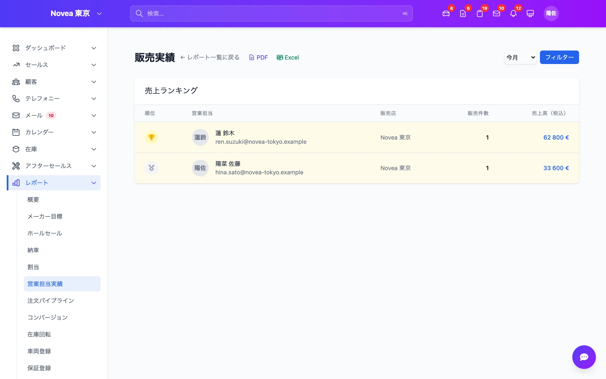Click the ダッシュボード grid icon
This screenshot has width=606, height=379.
pyautogui.click(x=16, y=48)
